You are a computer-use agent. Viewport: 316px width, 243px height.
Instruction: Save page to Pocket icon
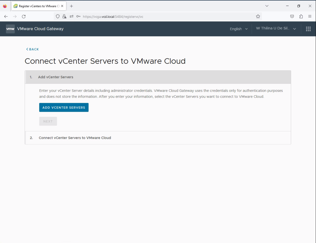[x=292, y=17]
